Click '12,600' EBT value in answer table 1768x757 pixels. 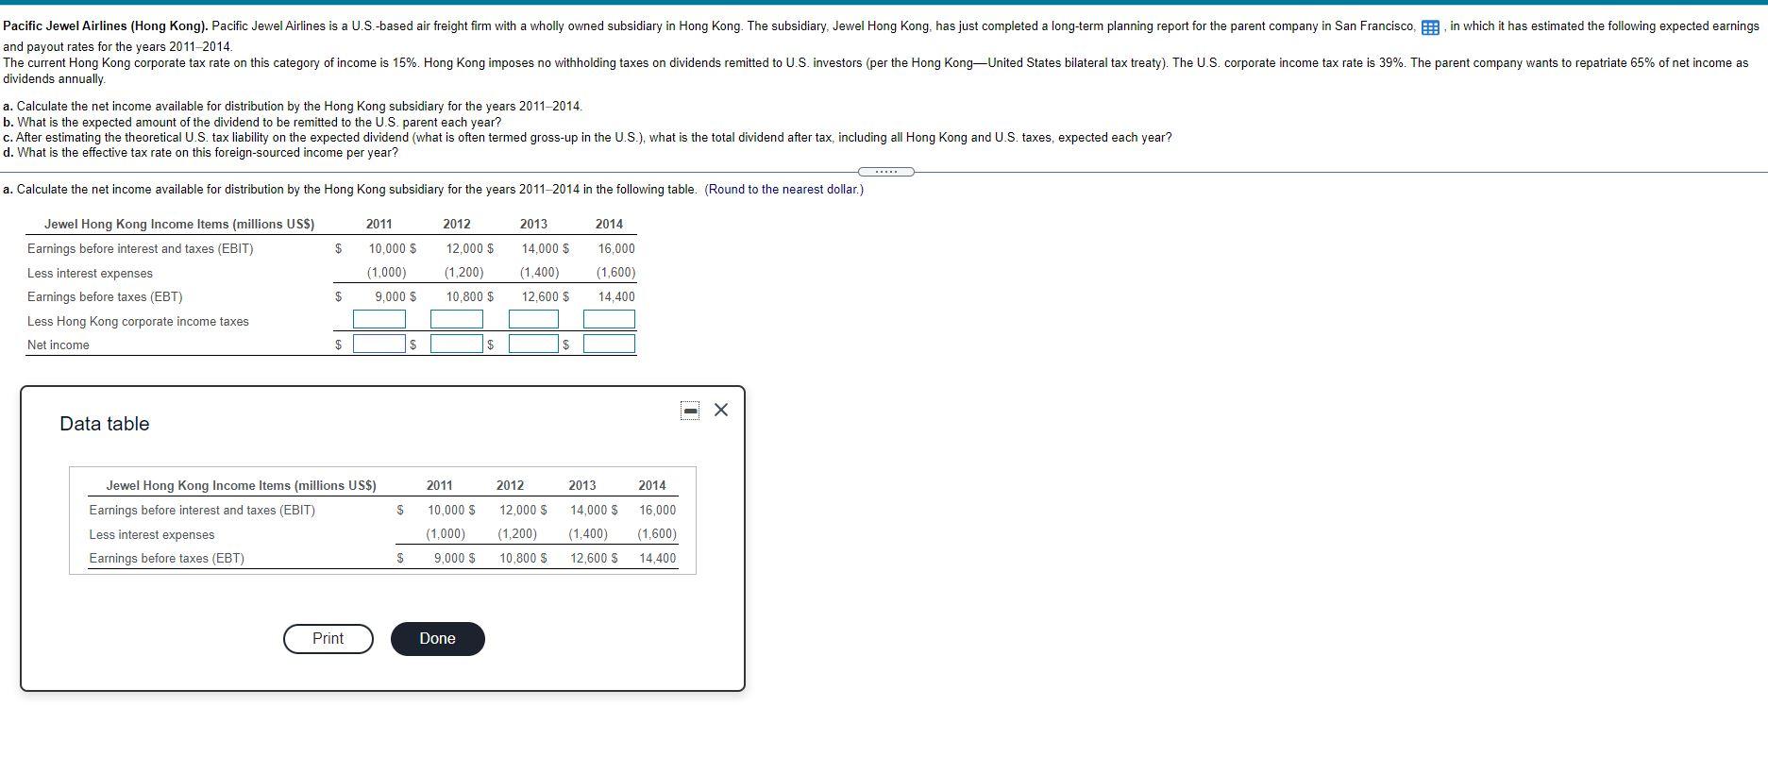[541, 296]
